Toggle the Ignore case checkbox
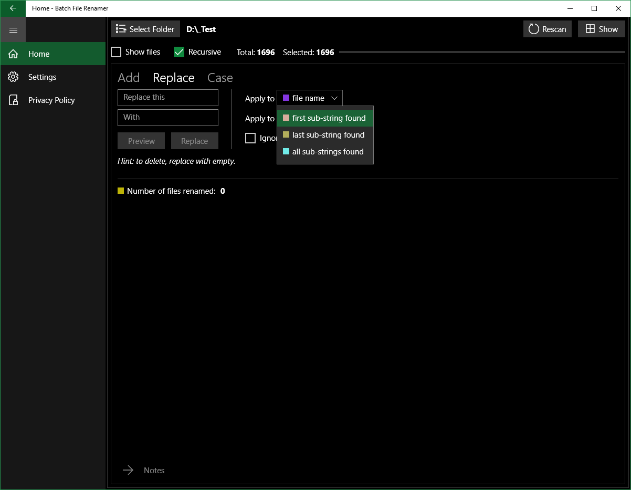The image size is (631, 490). (x=250, y=138)
